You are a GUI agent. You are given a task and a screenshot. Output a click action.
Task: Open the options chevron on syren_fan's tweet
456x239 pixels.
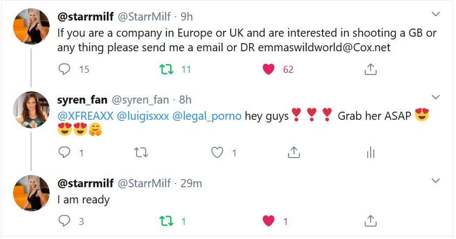pos(435,97)
